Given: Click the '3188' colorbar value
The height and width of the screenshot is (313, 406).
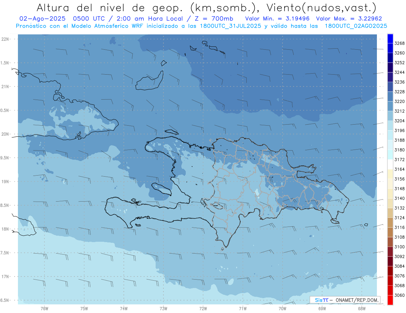Looking at the screenshot, I should point(400,140).
